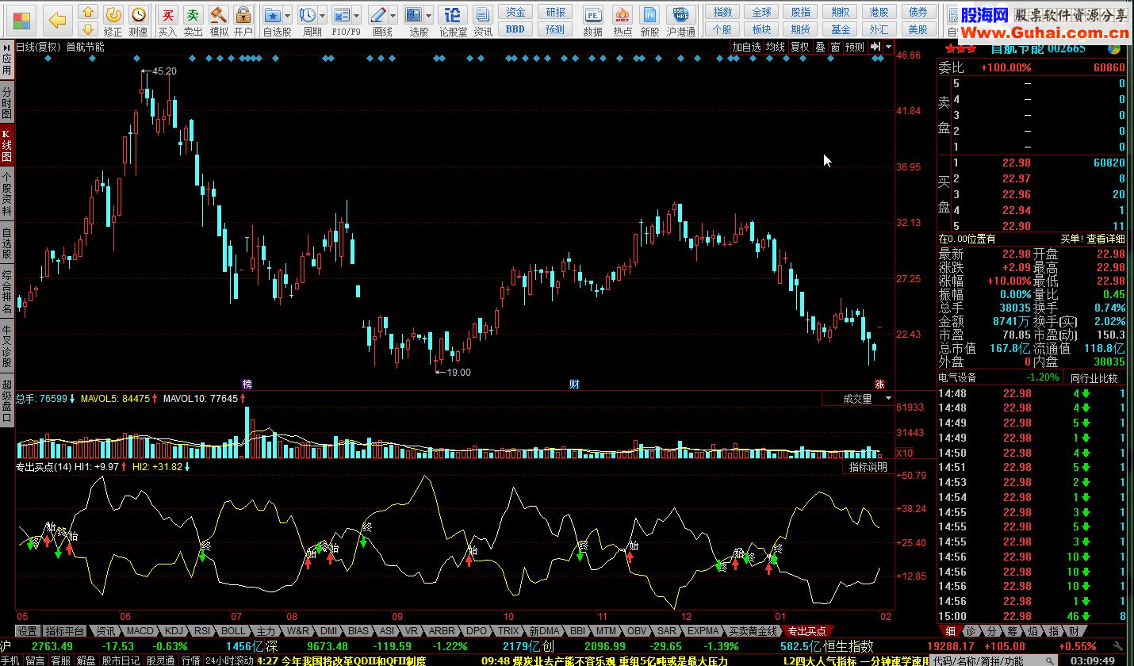Image resolution: width=1134 pixels, height=666 pixels.
Task: Open the 综合排名 side tab
Action: coord(6,293)
